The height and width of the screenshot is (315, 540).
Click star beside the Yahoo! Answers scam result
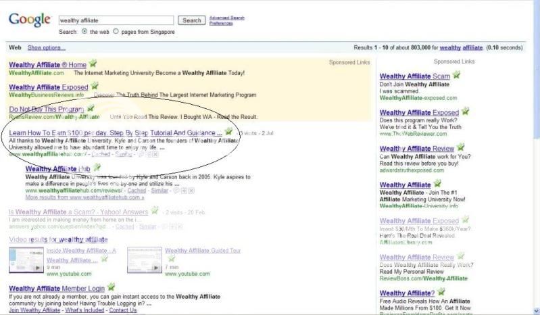(x=155, y=210)
